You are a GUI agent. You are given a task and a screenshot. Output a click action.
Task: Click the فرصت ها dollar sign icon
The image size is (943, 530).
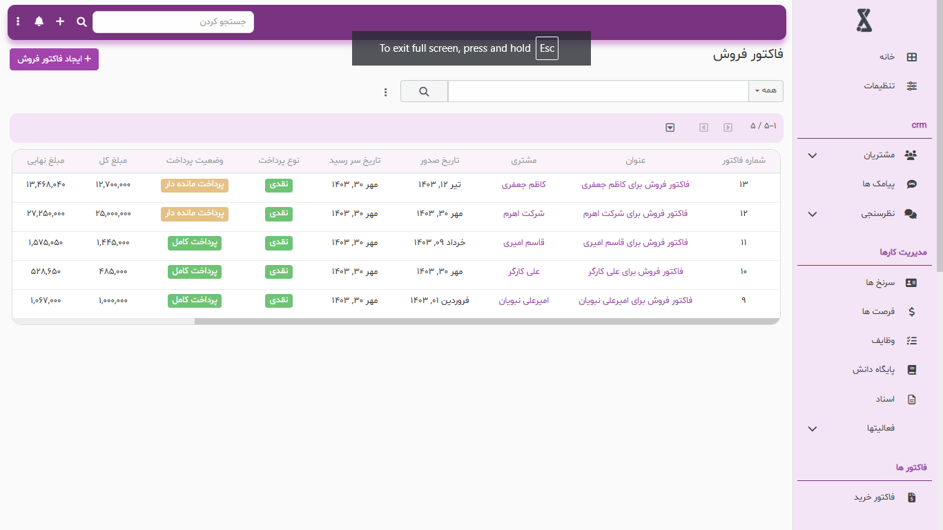tap(912, 312)
